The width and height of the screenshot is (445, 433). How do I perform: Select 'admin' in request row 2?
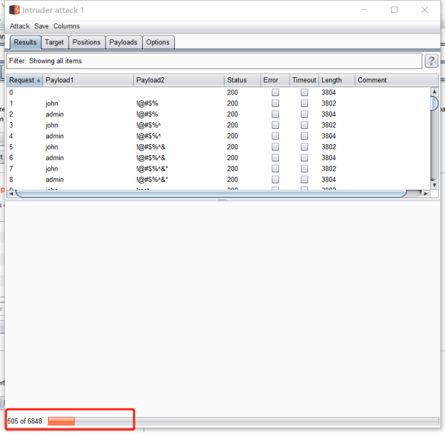point(55,114)
